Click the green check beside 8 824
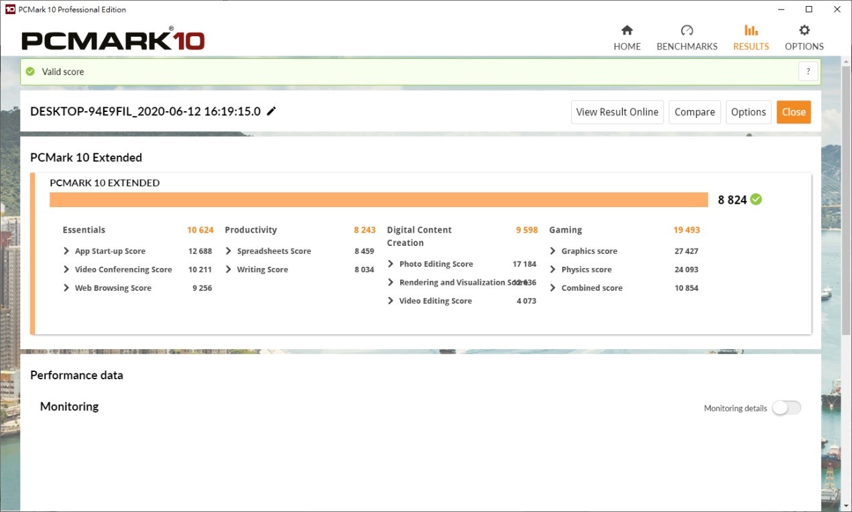This screenshot has height=512, width=852. [x=756, y=199]
